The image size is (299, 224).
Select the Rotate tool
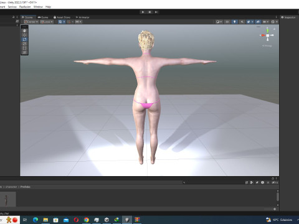click(24, 39)
